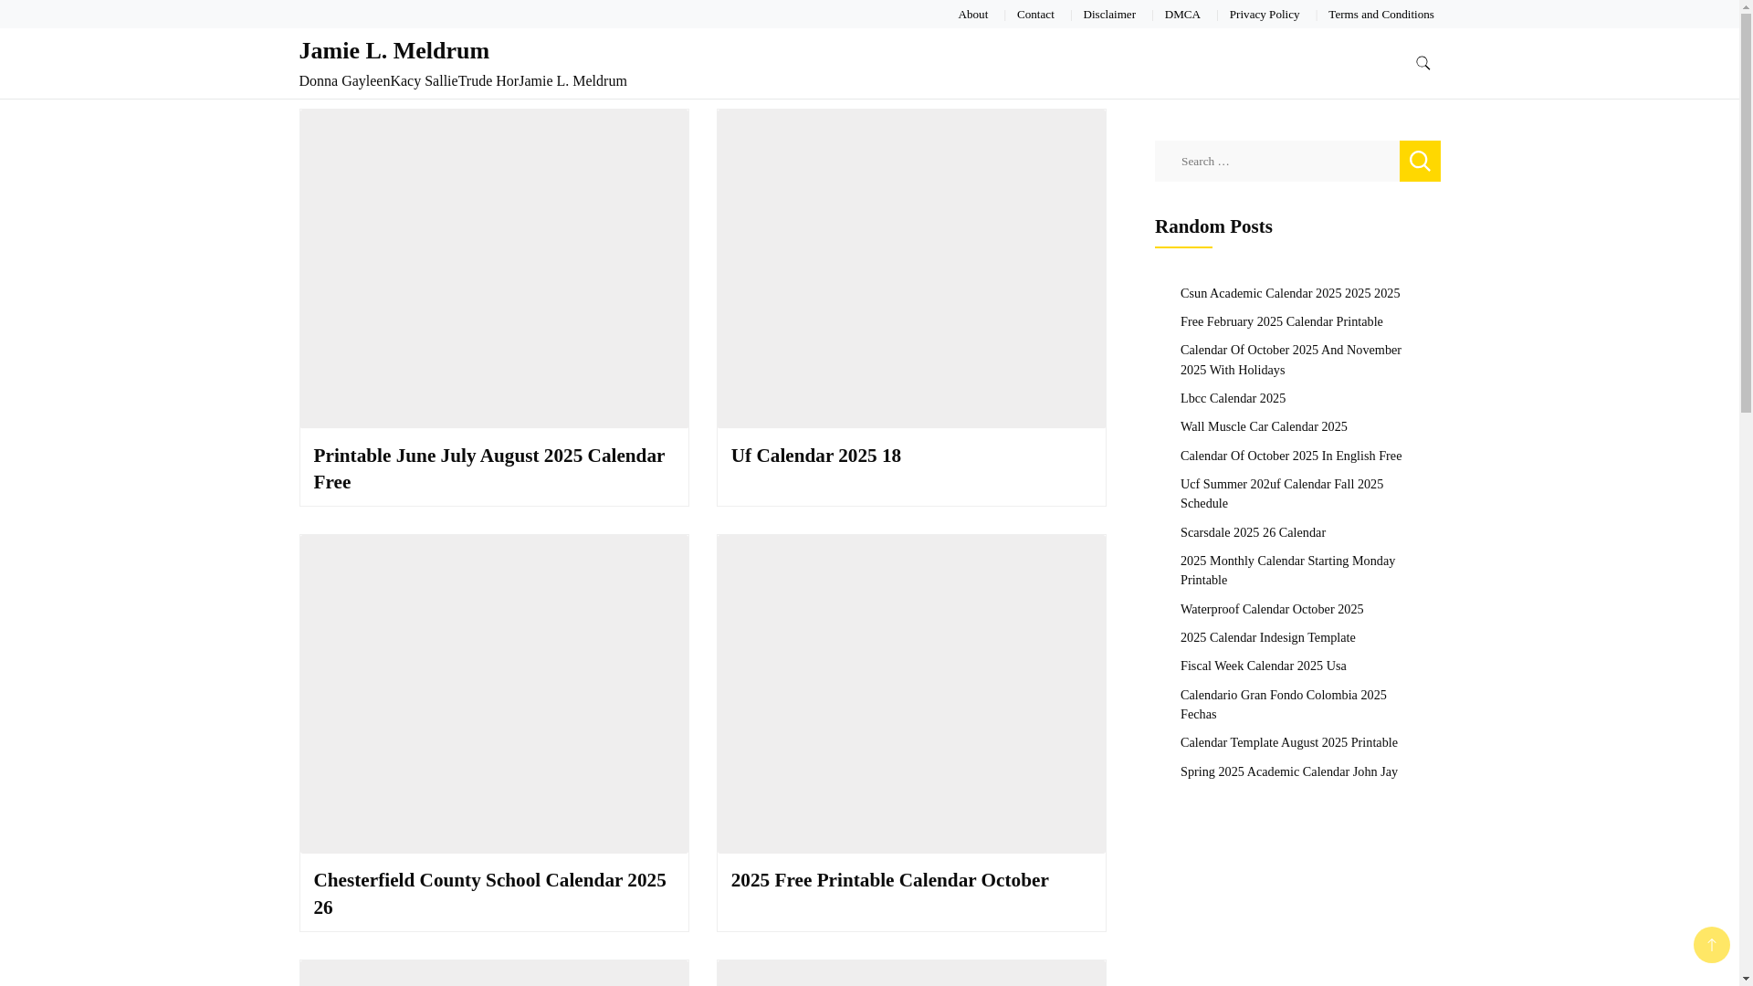Open the Contact menu item
The image size is (1753, 986).
click(x=1035, y=14)
